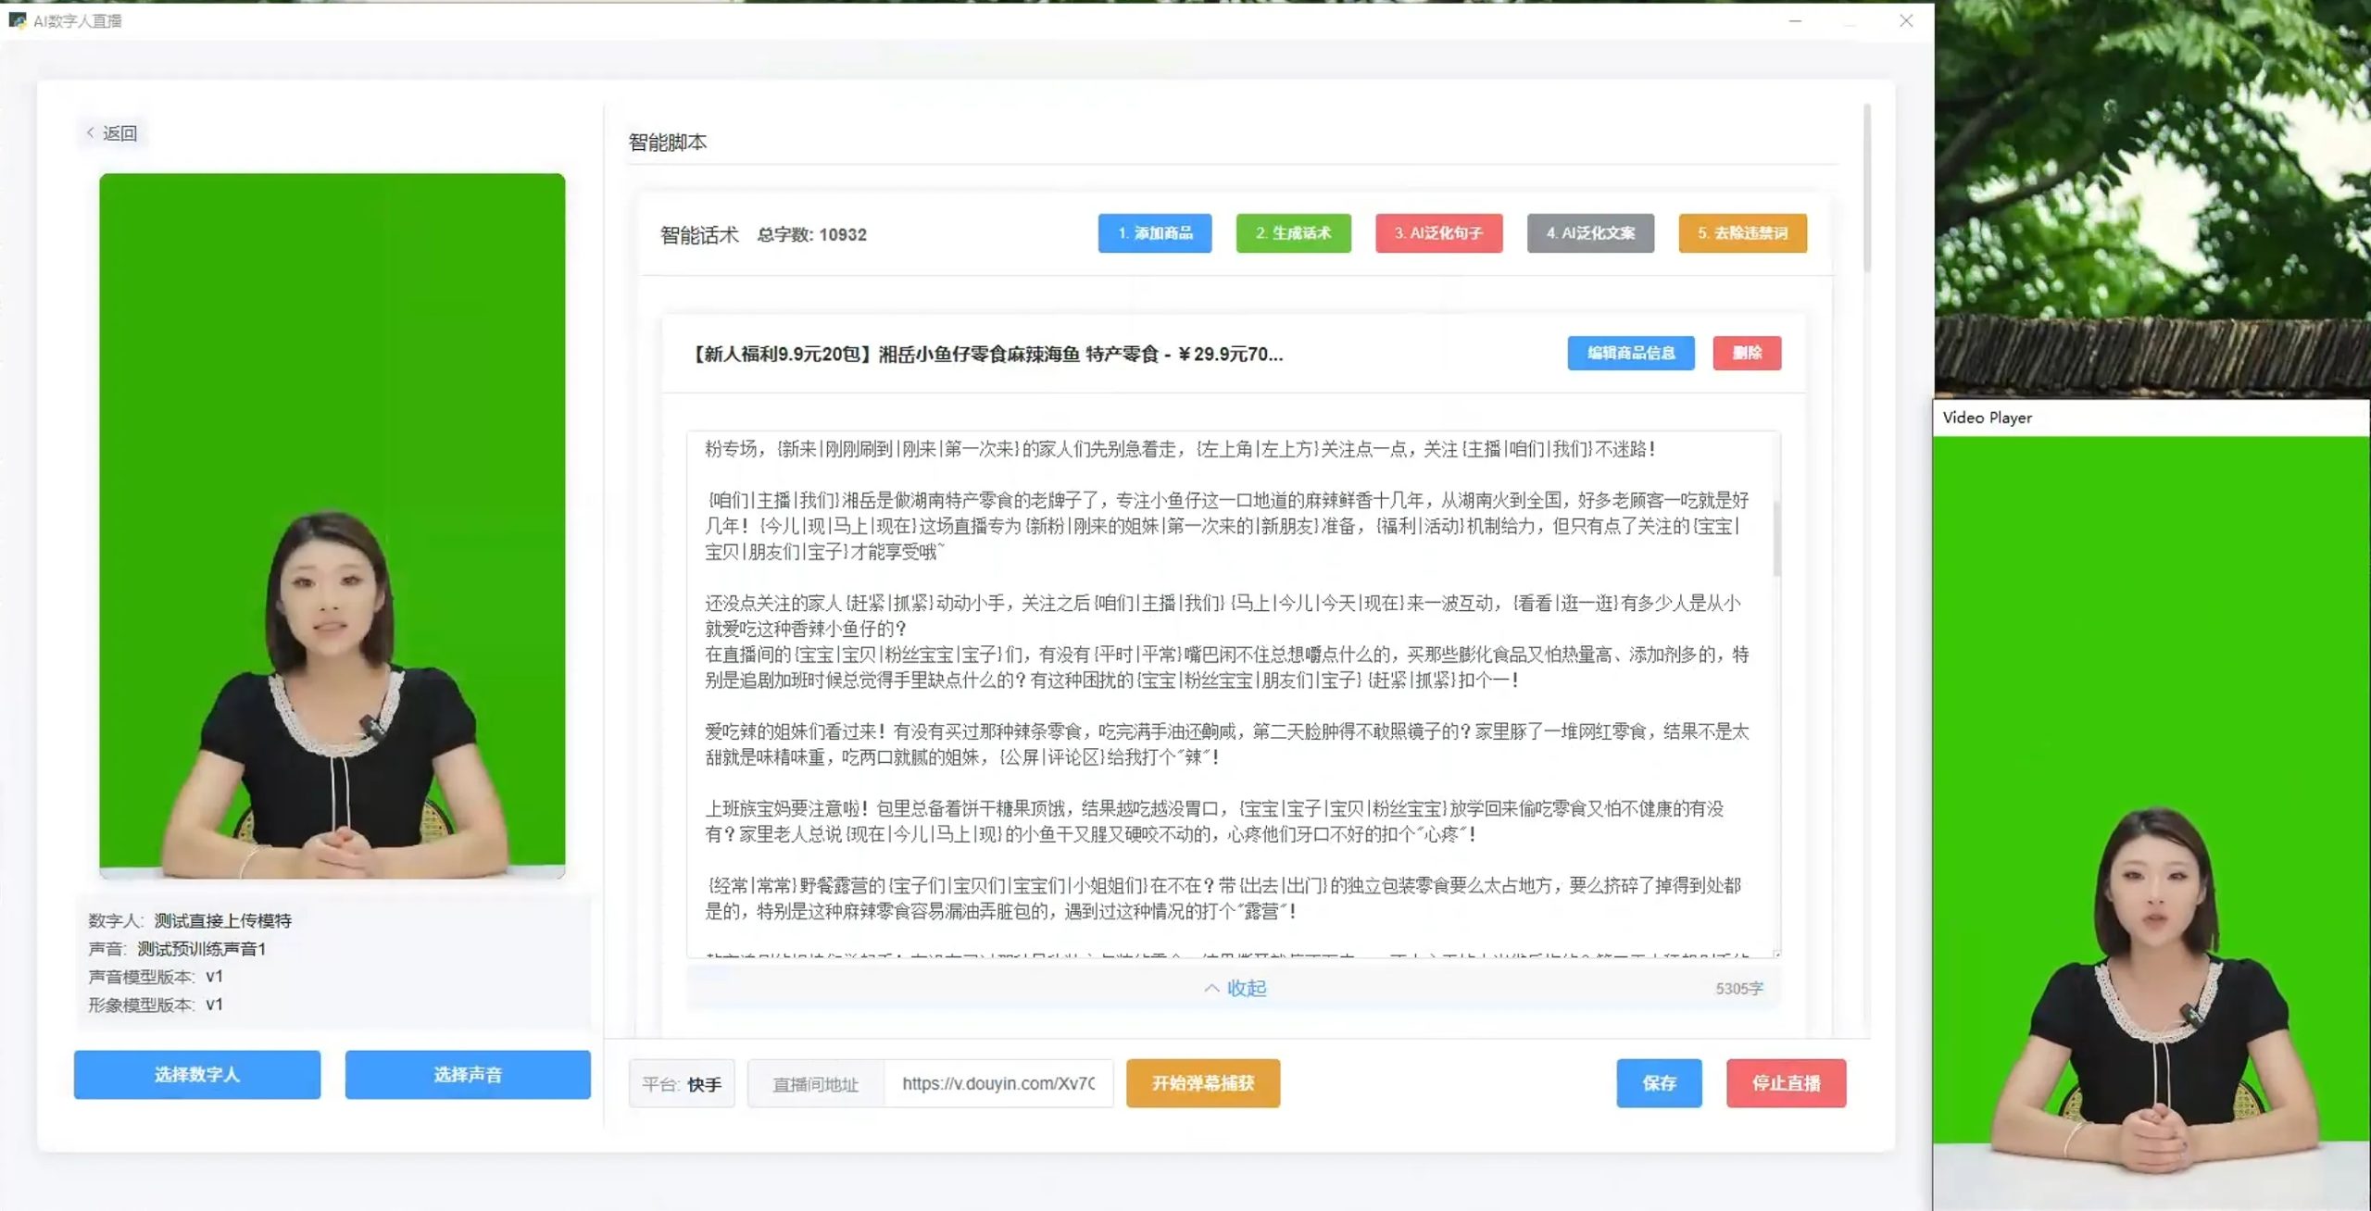Click the red 删除 button
Screen dimensions: 2371x1211
[1747, 353]
